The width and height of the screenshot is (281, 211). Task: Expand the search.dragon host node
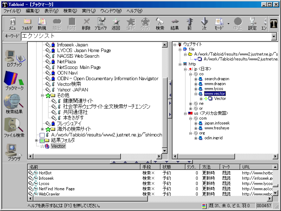pyautogui.click(x=196, y=79)
